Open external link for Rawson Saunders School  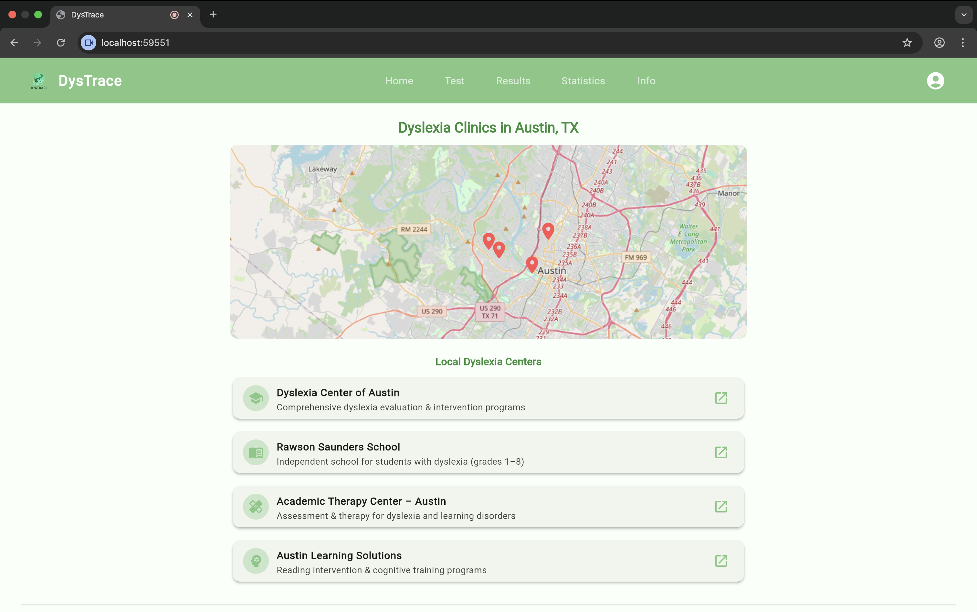click(x=721, y=452)
